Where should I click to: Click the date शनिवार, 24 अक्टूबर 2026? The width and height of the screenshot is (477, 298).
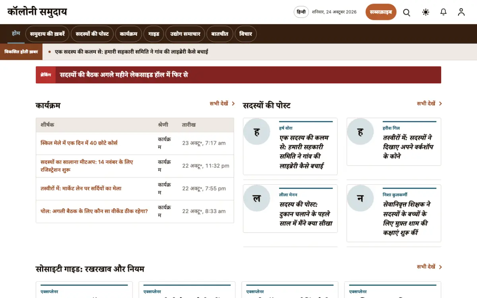334,12
